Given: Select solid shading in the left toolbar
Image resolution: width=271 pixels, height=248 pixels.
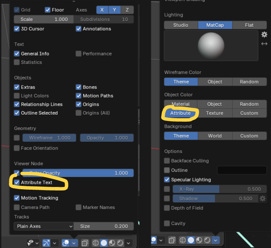Looking at the screenshot, I should [104, 243].
